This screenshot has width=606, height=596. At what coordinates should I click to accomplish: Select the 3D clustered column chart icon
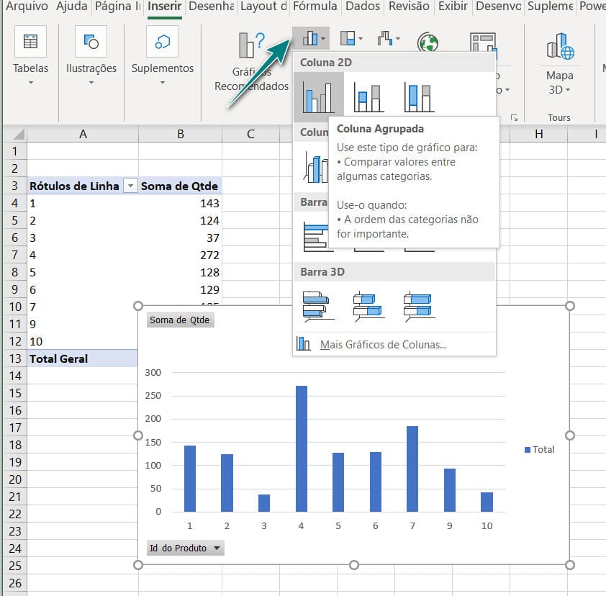315,168
